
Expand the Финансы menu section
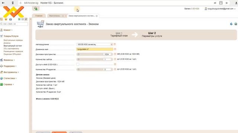pyautogui.click(x=8, y=60)
